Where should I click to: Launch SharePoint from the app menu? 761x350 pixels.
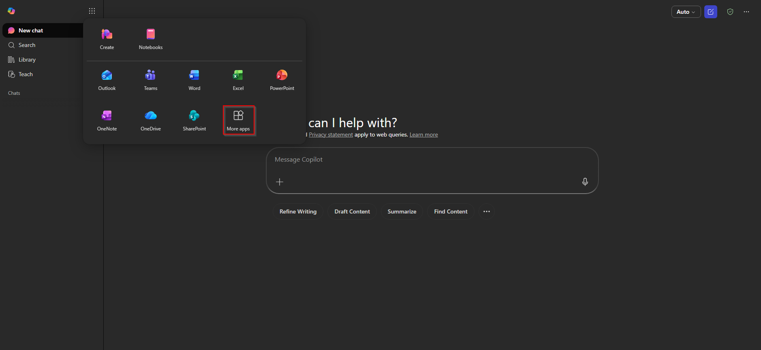(x=195, y=121)
